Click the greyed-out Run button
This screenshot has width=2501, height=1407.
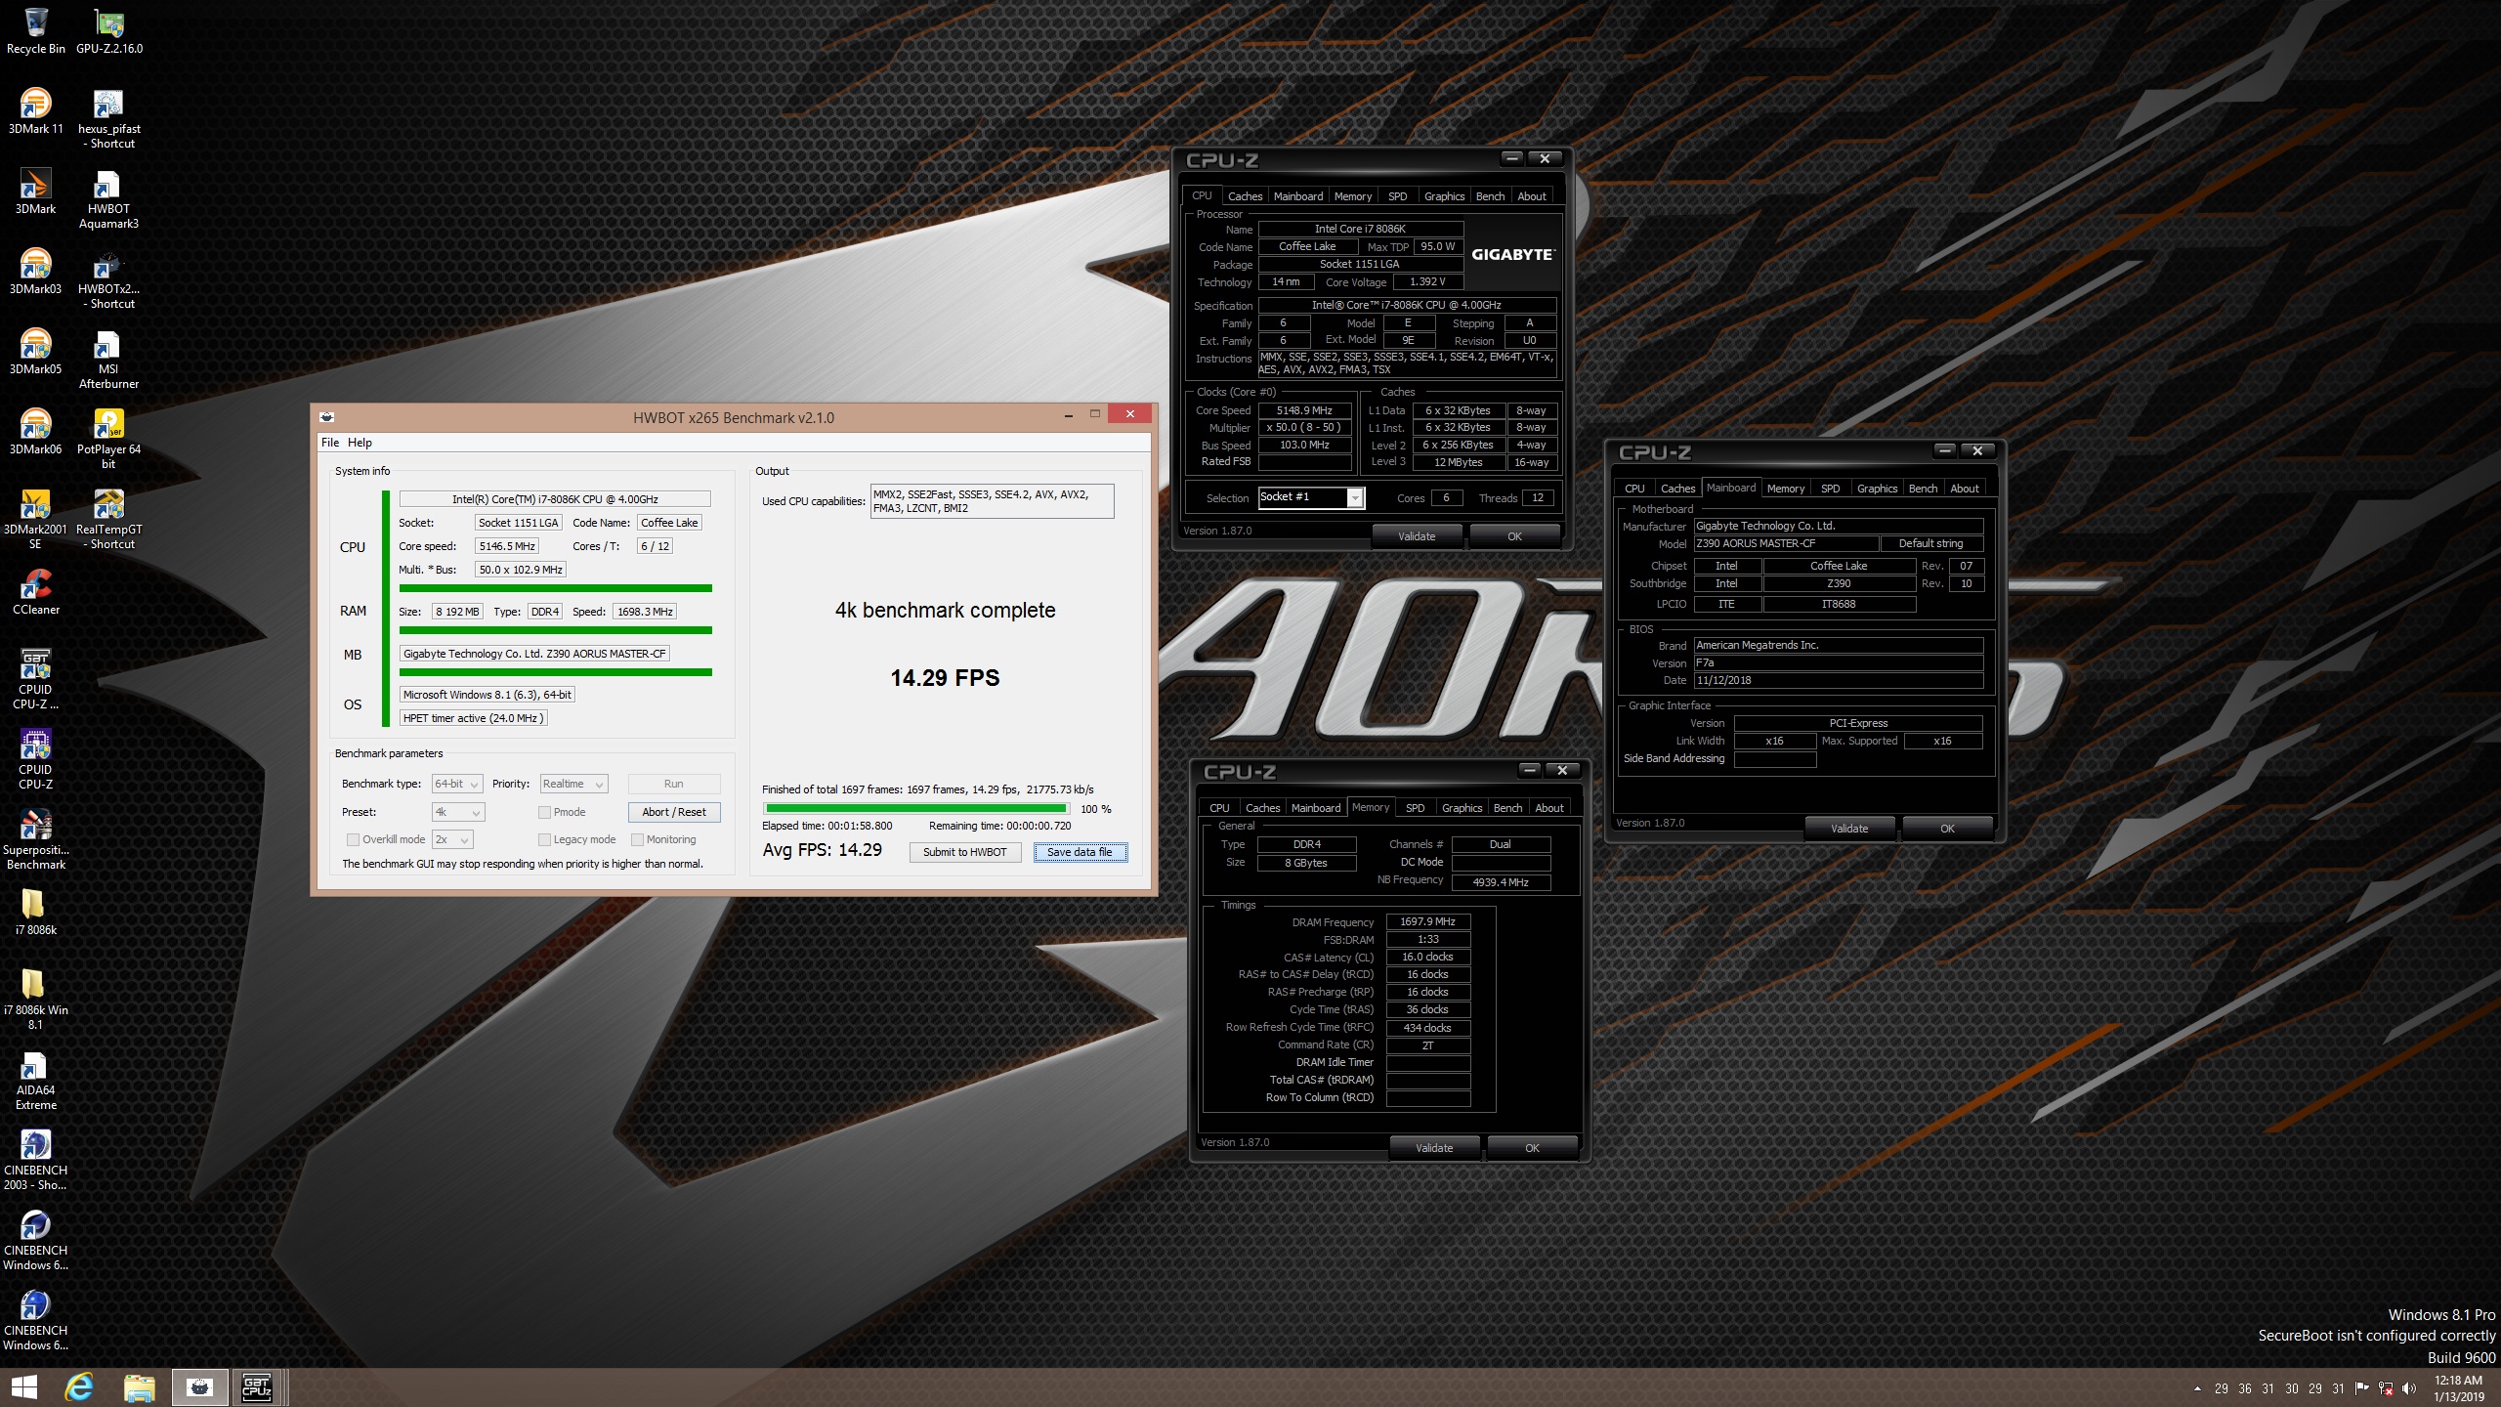(x=674, y=784)
